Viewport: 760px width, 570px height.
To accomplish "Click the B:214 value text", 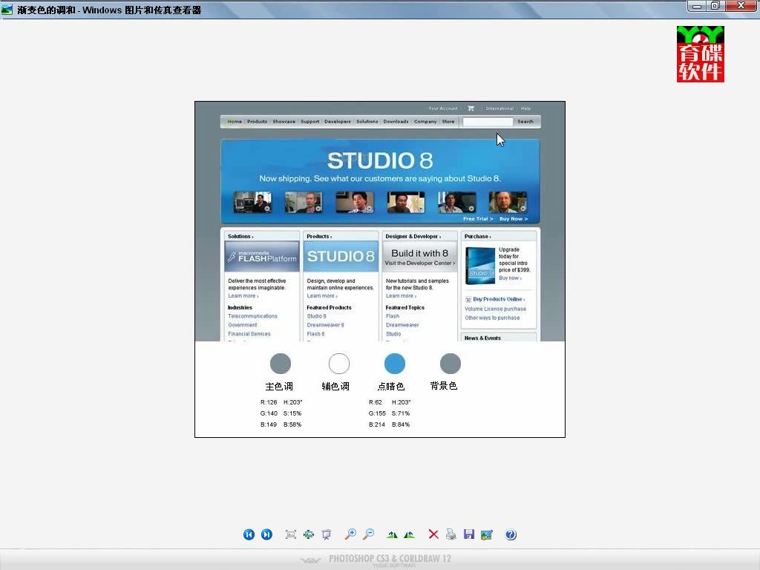I will (x=376, y=425).
